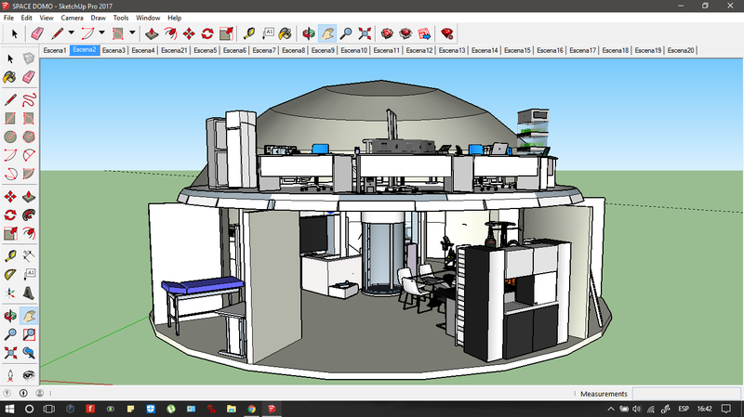Viewport: 744px width, 417px height.
Task: Expand the Arc tool dropdown arrow
Action: click(102, 33)
